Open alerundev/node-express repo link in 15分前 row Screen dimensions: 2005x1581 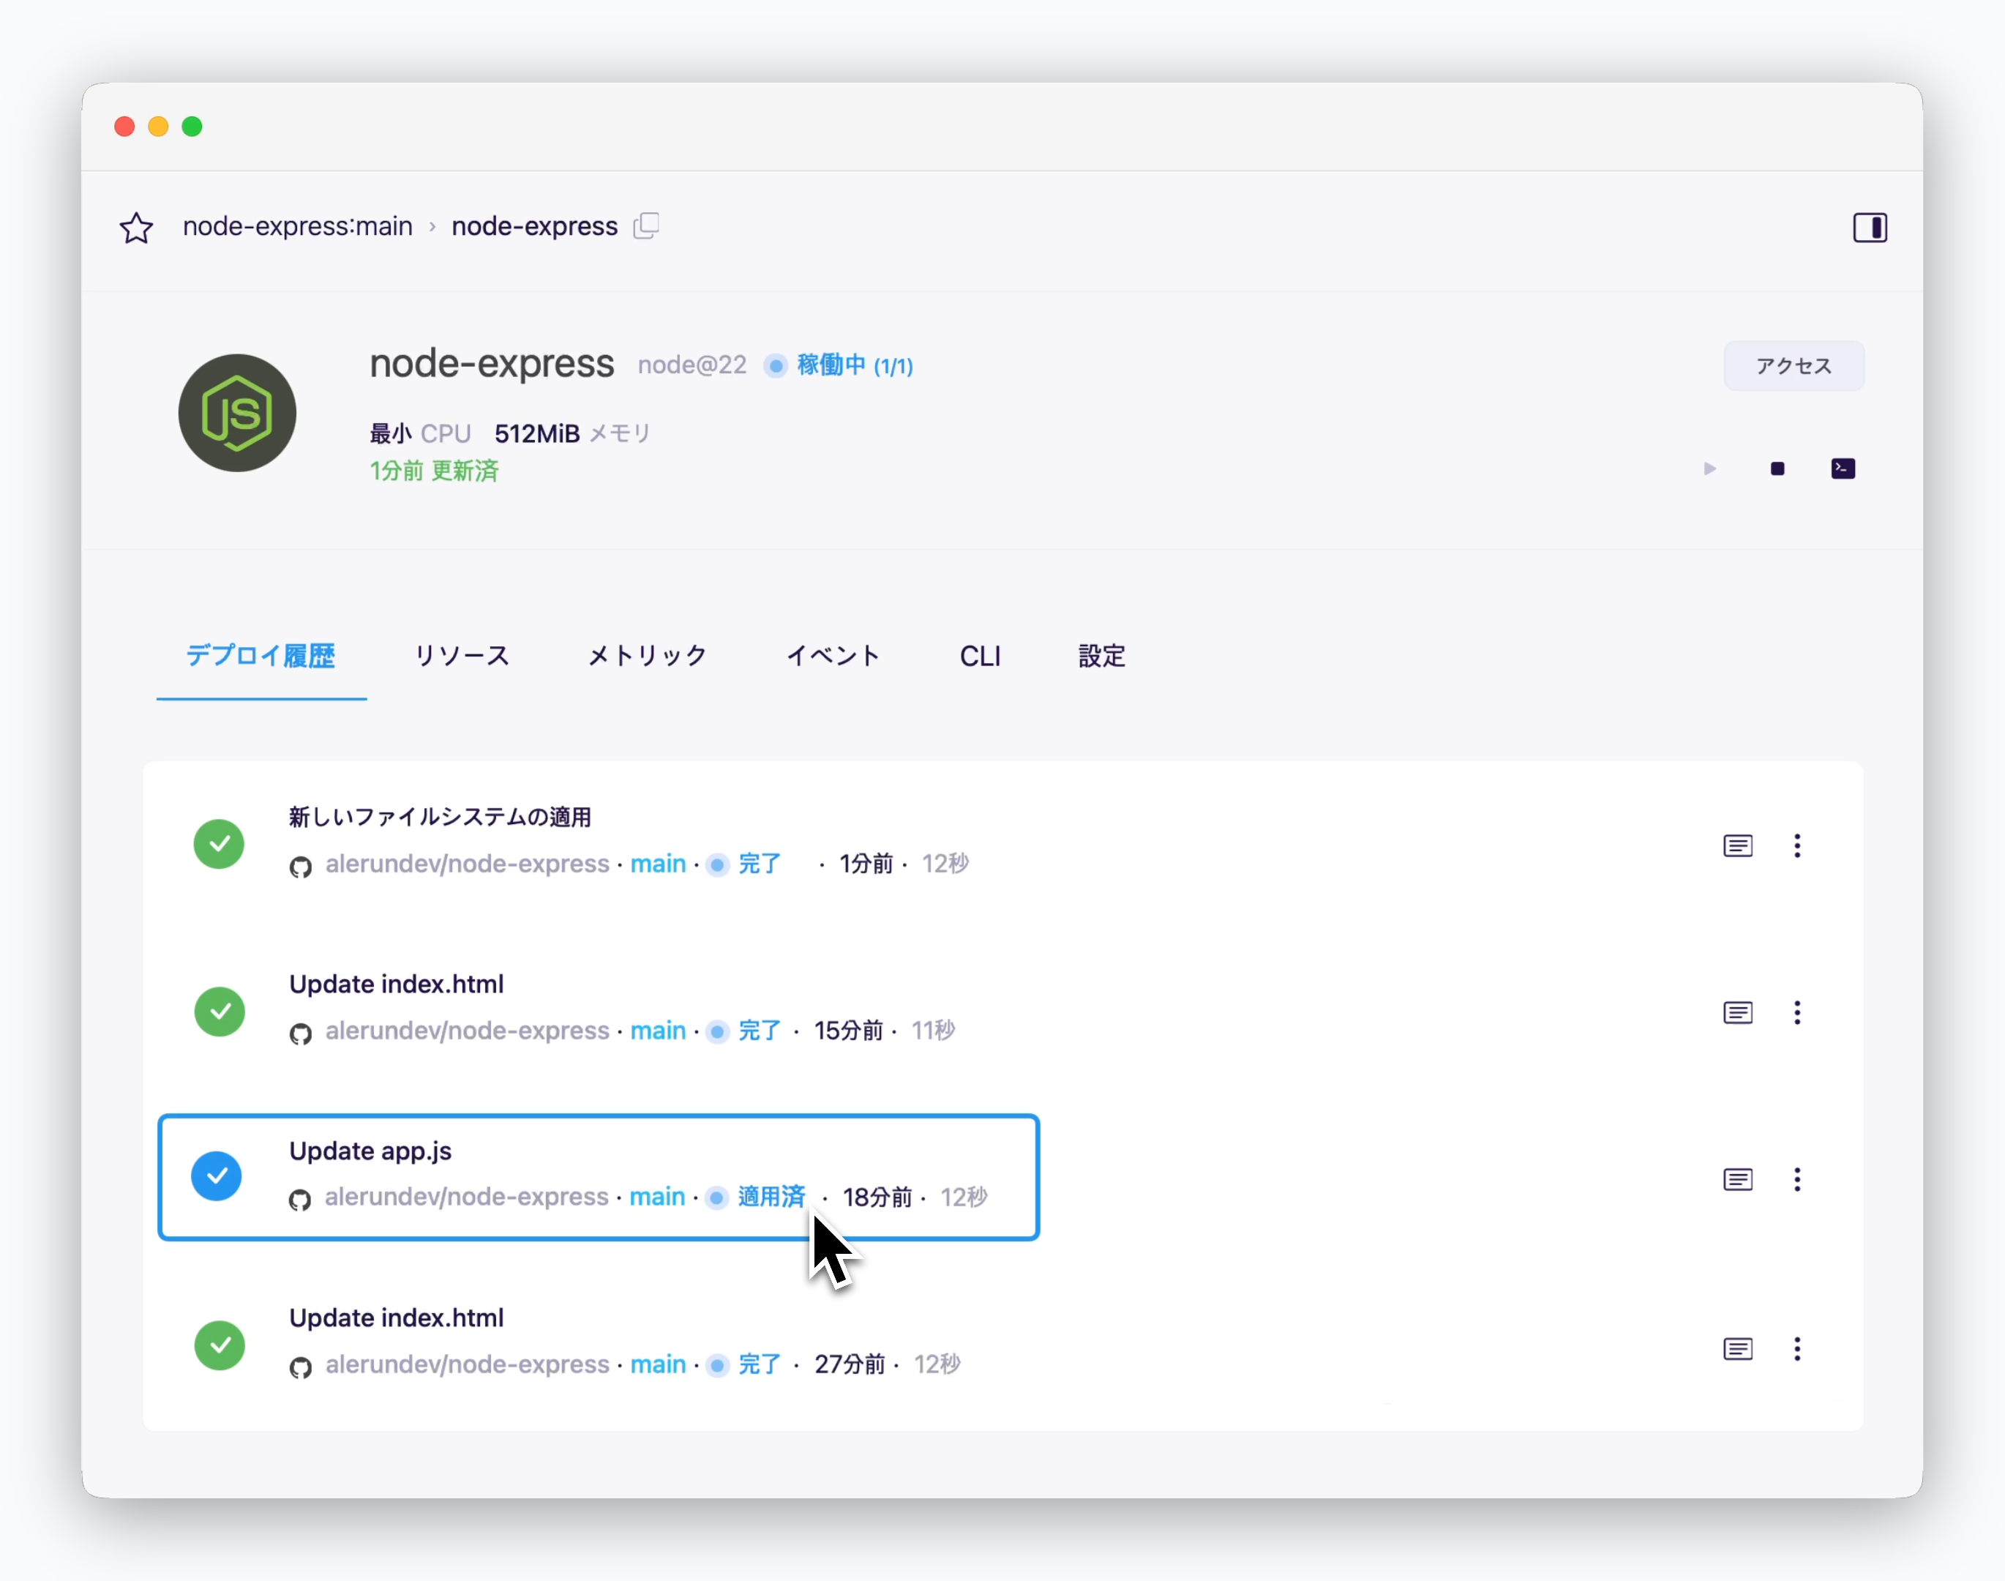[x=468, y=1031]
